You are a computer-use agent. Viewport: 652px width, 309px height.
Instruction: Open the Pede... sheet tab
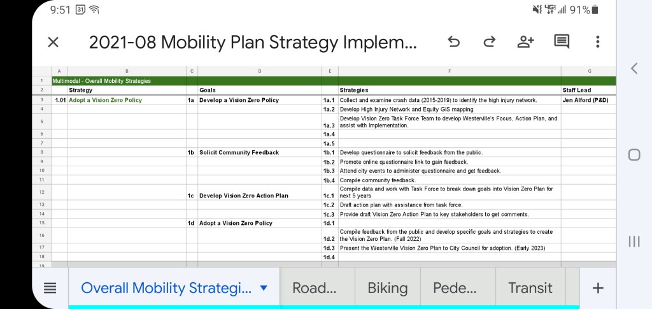455,288
